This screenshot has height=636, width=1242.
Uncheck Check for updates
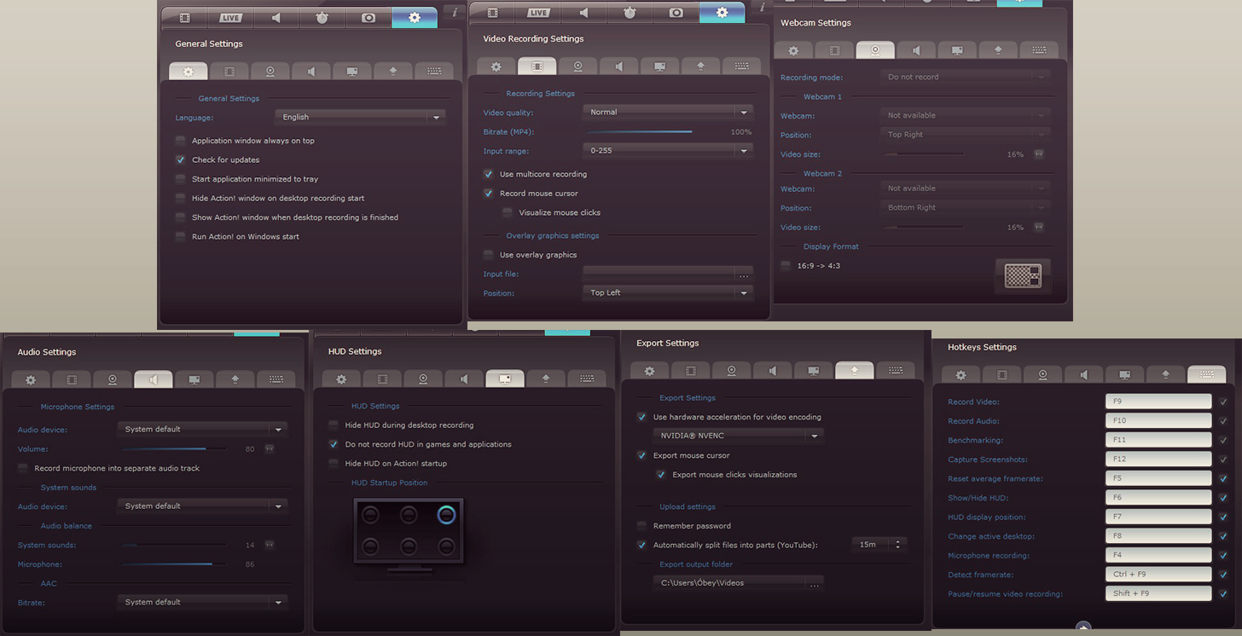[180, 159]
